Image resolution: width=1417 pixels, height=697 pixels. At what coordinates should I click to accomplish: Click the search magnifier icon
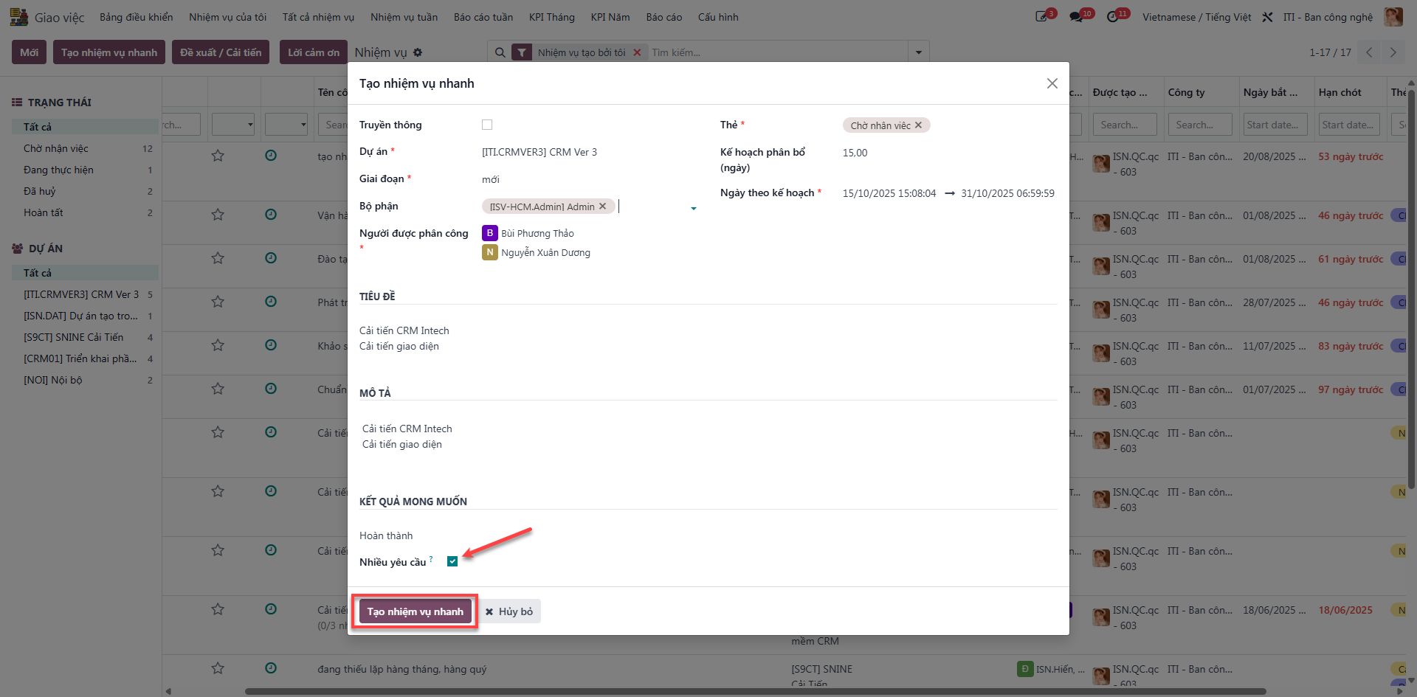point(500,52)
